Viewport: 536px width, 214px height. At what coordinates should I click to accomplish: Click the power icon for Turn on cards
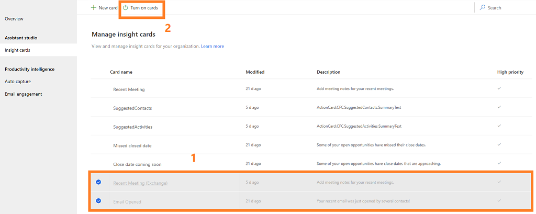coord(125,8)
